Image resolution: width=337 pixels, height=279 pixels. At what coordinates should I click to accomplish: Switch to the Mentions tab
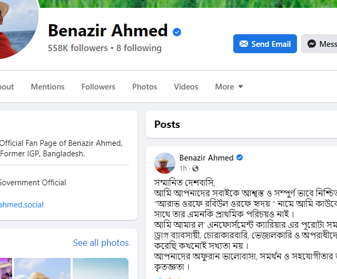coord(47,87)
